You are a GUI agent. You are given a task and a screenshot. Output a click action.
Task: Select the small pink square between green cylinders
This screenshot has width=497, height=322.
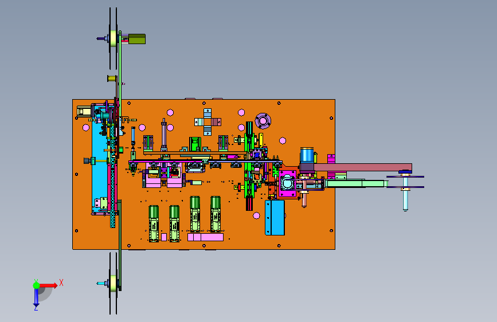point(164,237)
